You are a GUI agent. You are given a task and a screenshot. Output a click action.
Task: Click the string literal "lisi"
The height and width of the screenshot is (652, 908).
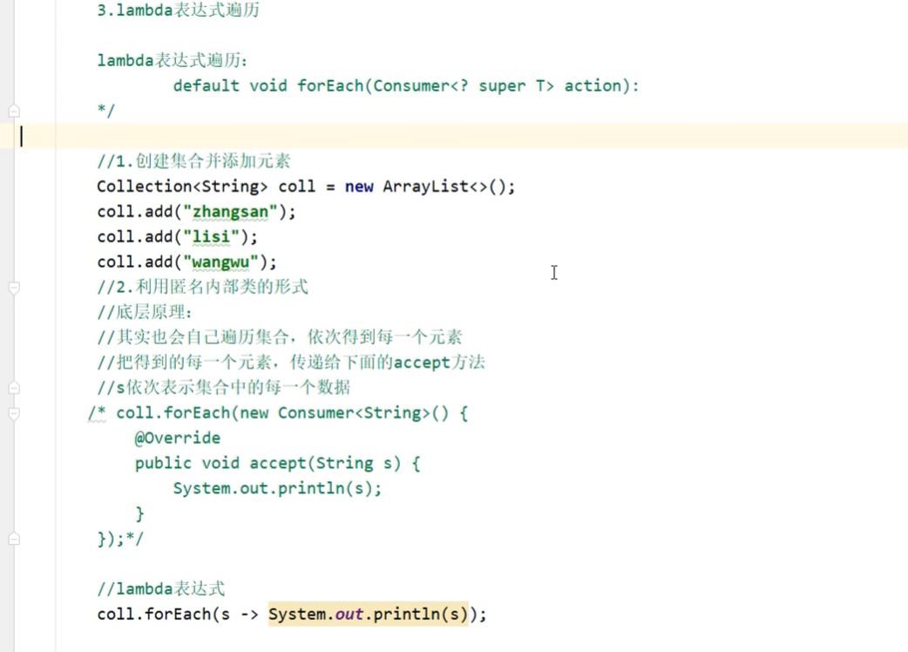(208, 236)
